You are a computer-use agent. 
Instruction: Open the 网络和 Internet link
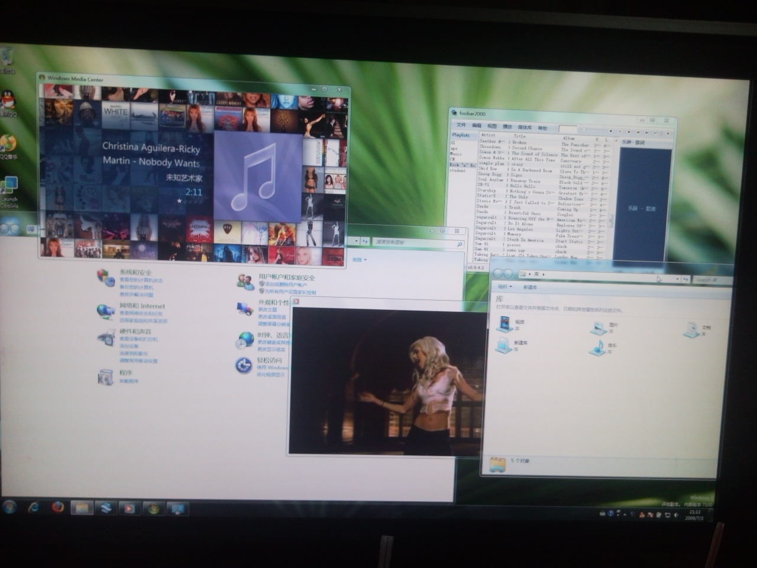click(142, 306)
